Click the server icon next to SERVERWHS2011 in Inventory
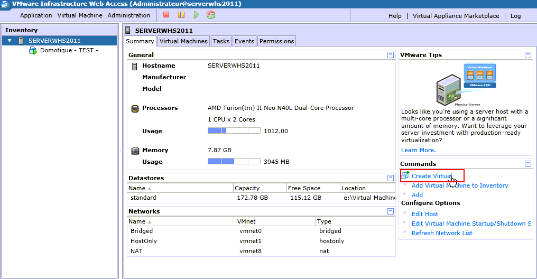The width and height of the screenshot is (537, 279). coord(21,41)
